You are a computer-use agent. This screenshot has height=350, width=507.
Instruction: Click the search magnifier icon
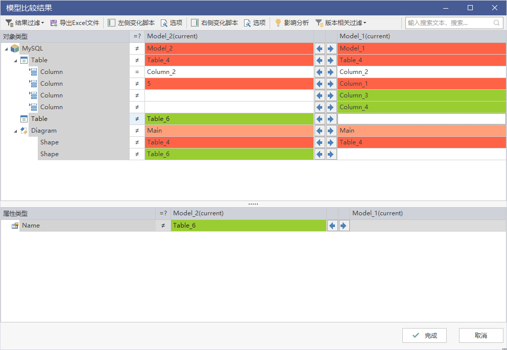[496, 23]
